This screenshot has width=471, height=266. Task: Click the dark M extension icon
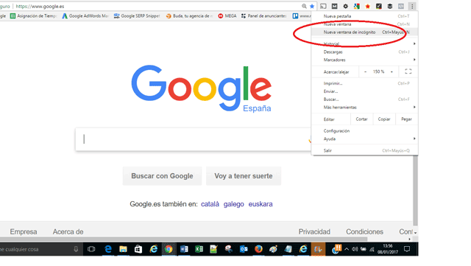coord(334,6)
